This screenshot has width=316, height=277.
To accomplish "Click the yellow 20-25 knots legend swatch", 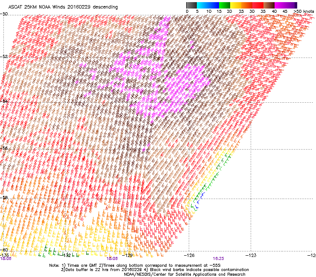I will pos(236,5).
